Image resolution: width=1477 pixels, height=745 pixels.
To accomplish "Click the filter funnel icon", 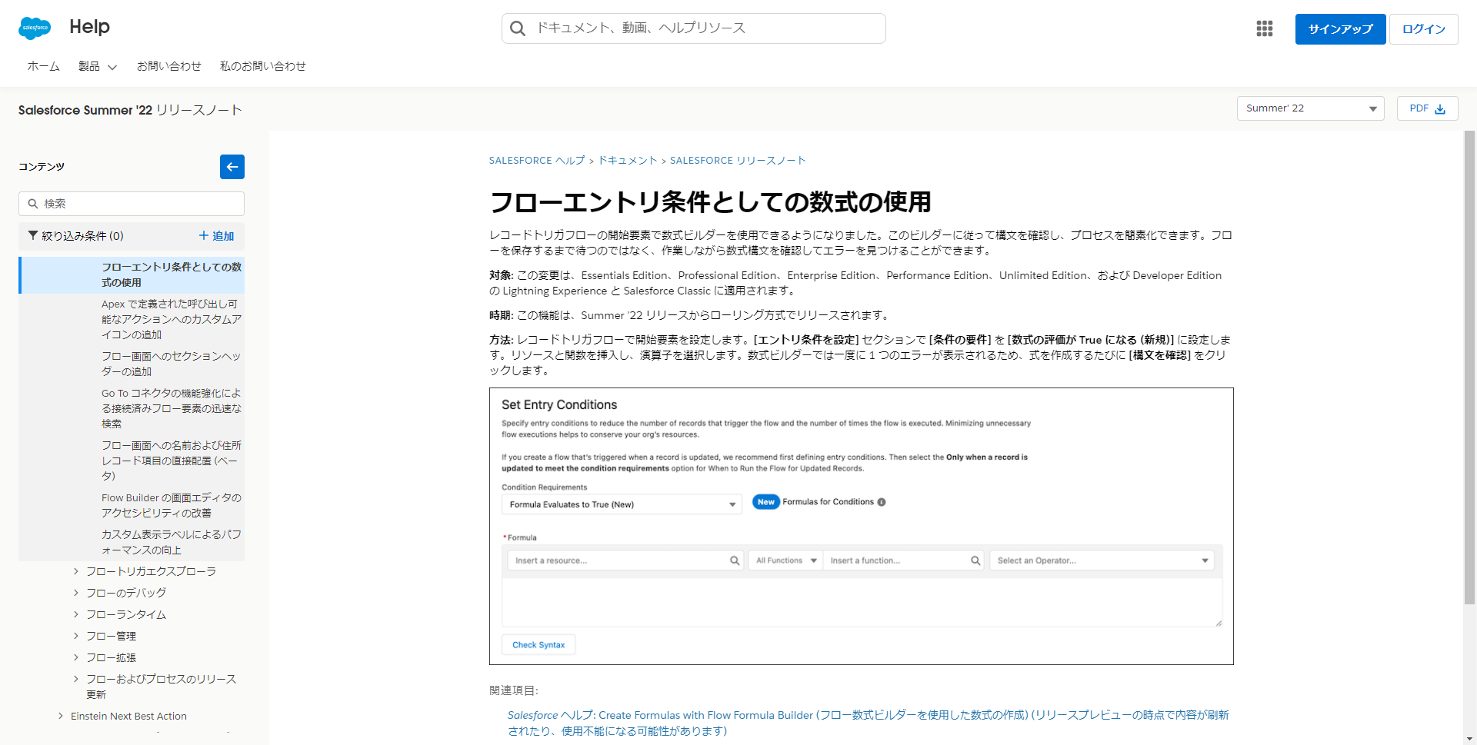I will click(x=33, y=235).
